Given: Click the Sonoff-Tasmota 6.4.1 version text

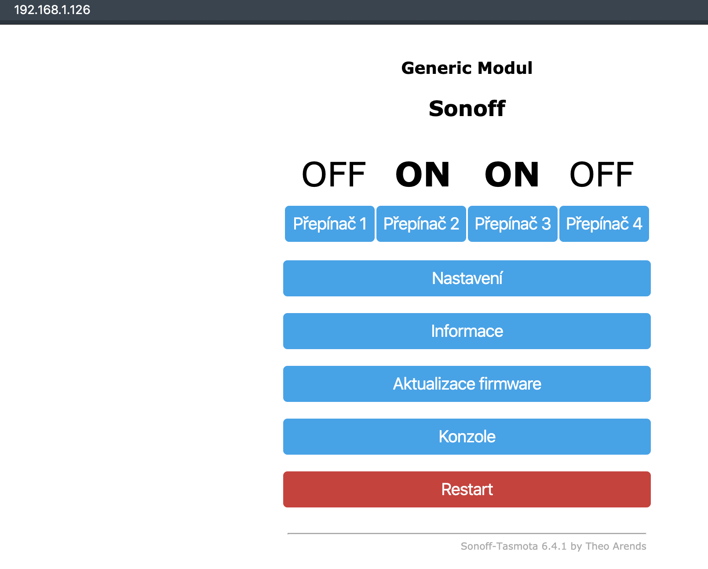Looking at the screenshot, I should tap(513, 546).
